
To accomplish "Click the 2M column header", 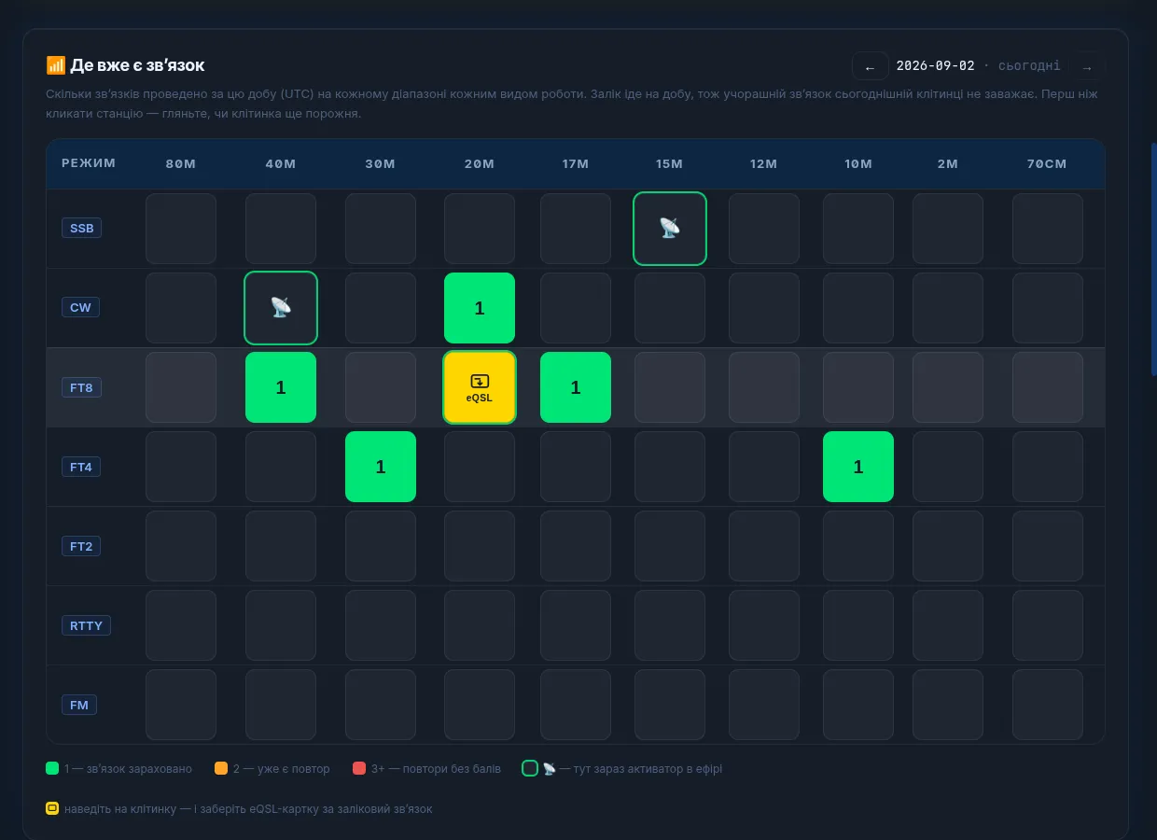I will tap(948, 164).
